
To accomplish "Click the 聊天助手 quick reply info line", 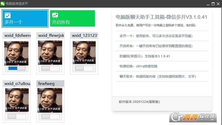I will point(158,76).
